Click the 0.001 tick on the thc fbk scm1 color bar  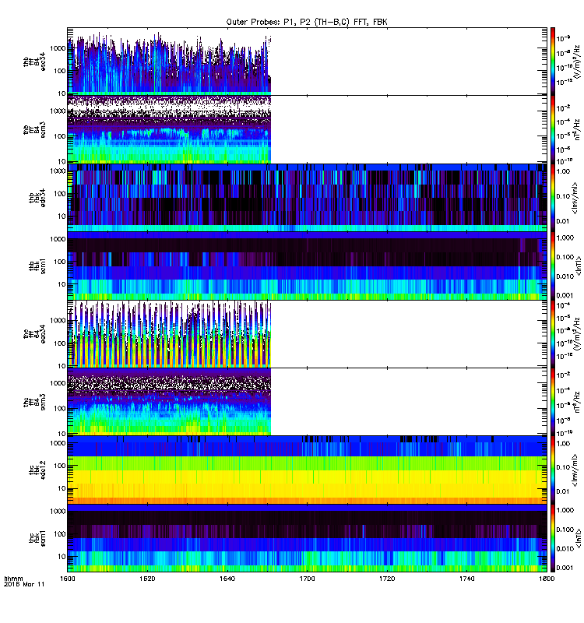point(565,568)
